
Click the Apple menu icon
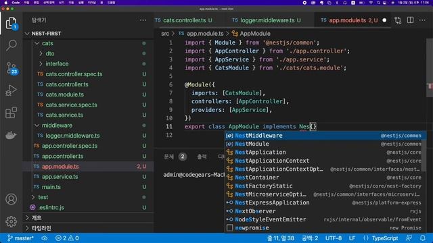pos(6,3)
